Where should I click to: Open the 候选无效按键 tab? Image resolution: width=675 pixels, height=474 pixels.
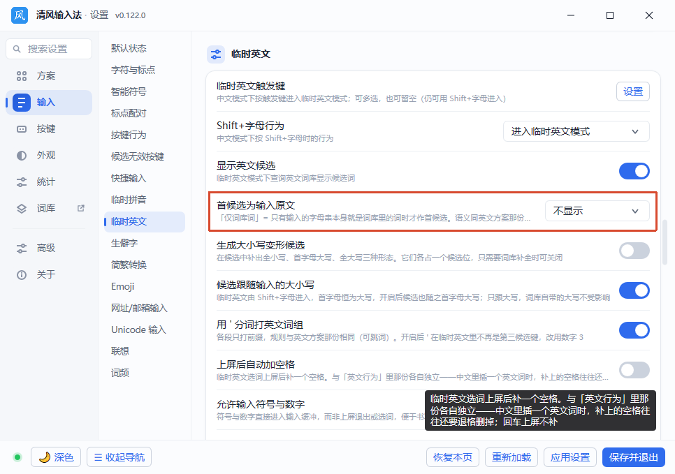(x=145, y=156)
